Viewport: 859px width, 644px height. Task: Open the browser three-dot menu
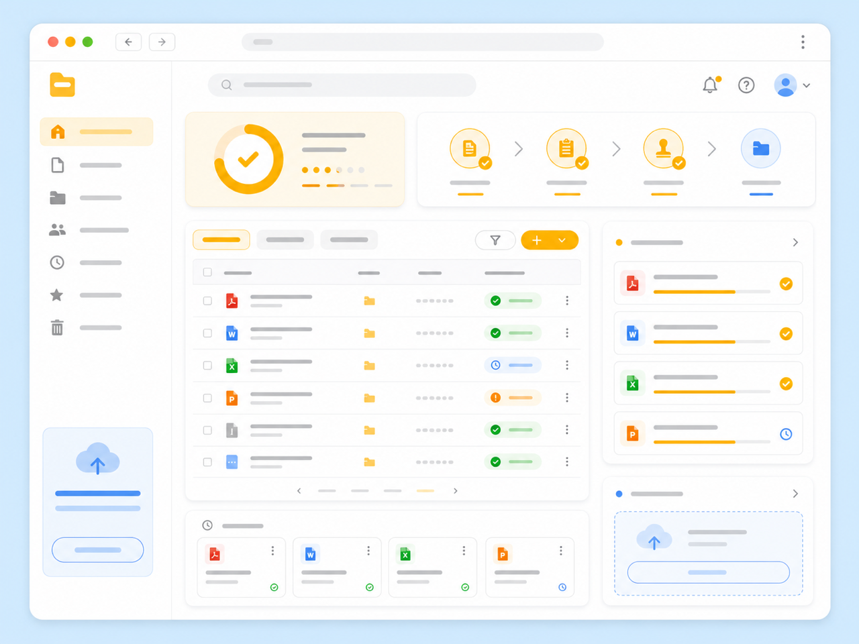pos(803,42)
